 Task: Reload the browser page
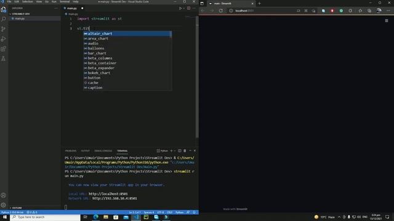pyautogui.click(x=220, y=11)
